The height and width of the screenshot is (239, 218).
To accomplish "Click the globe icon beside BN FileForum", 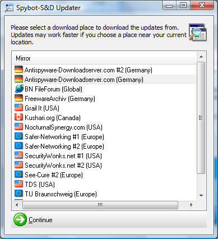I will (19, 89).
